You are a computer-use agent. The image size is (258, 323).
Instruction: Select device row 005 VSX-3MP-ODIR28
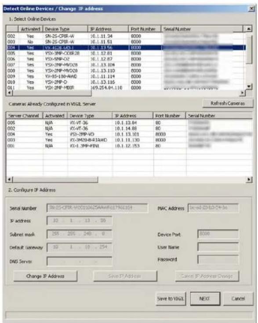[x=126, y=53]
